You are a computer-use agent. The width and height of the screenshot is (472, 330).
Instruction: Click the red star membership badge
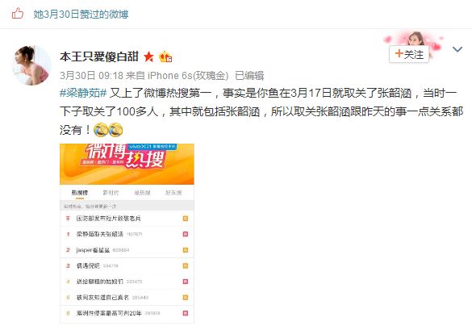148,56
